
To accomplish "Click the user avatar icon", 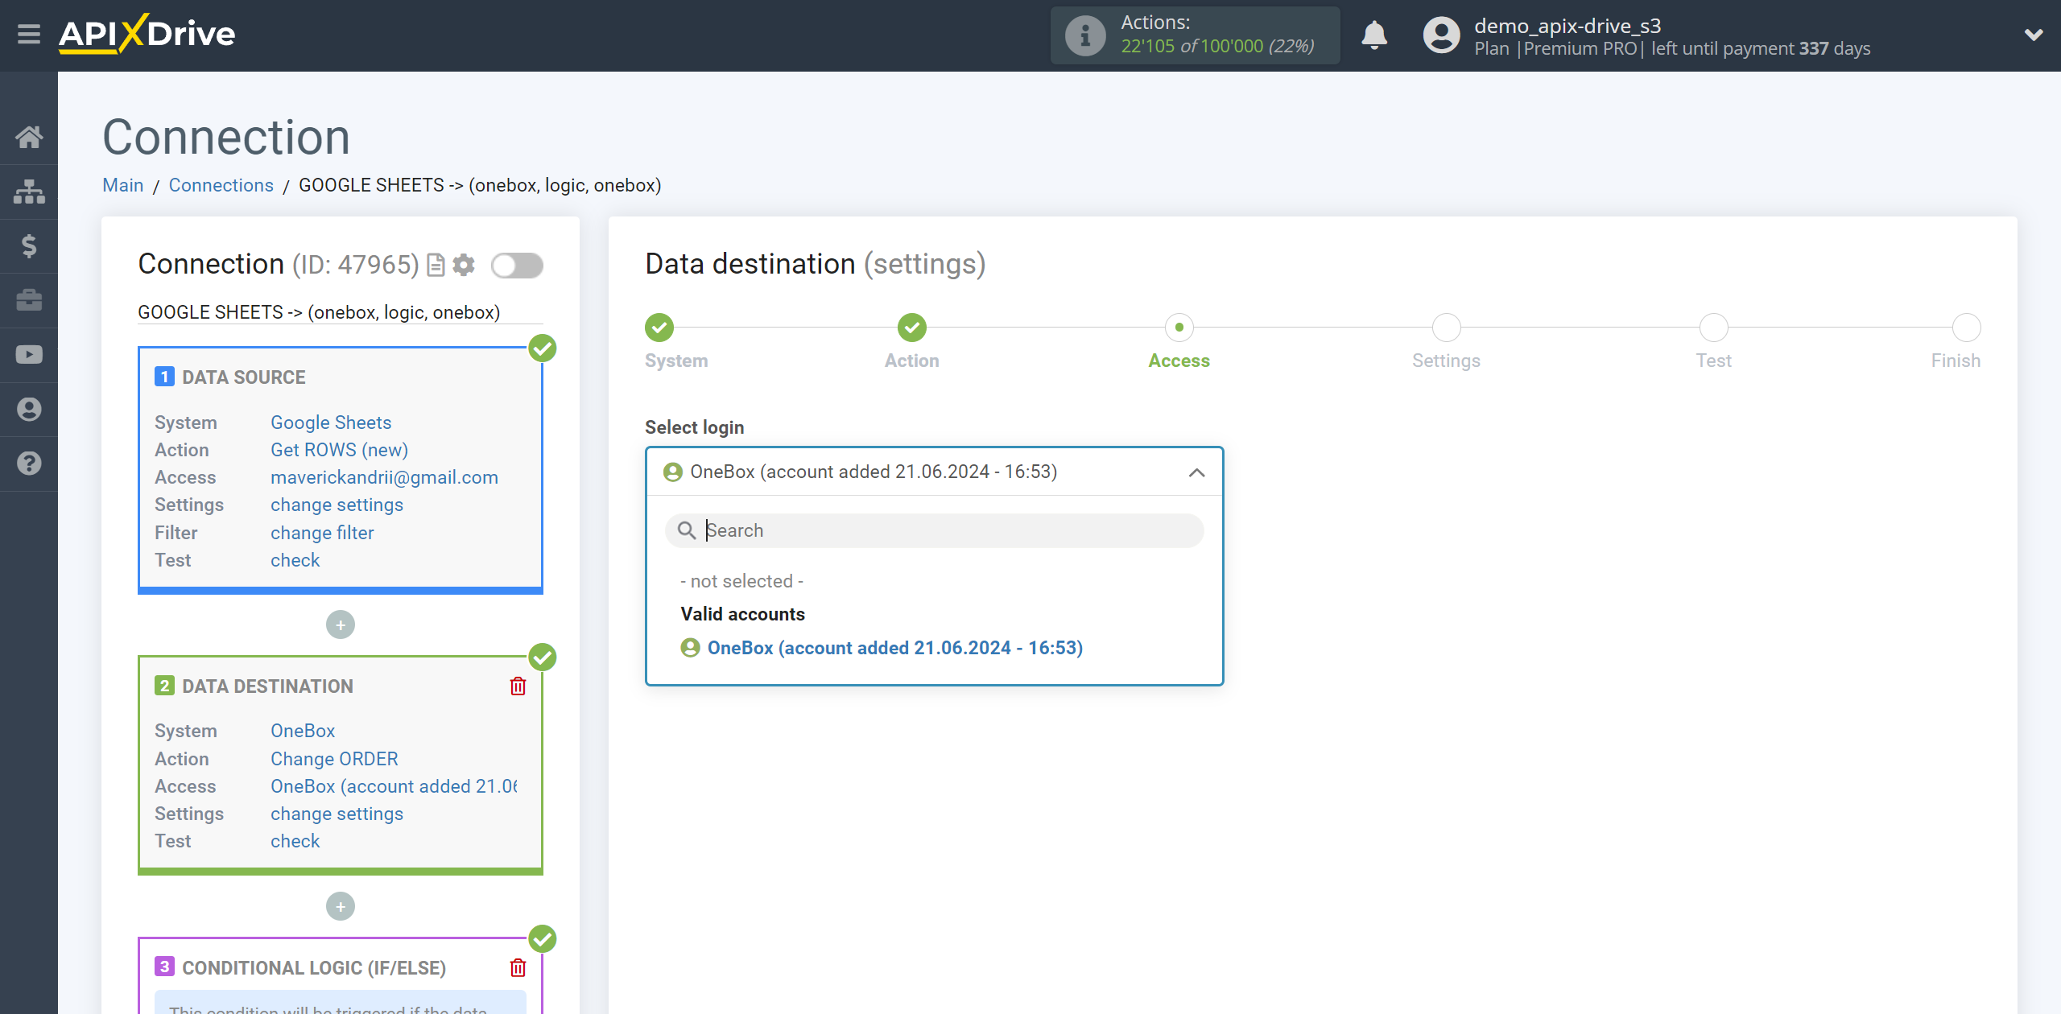I will (x=1441, y=35).
